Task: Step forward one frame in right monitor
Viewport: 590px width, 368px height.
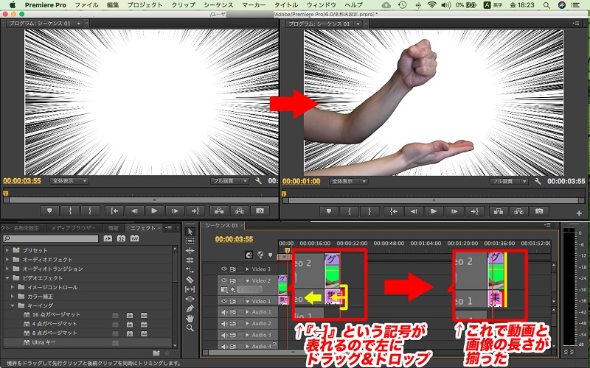Action: point(454,211)
